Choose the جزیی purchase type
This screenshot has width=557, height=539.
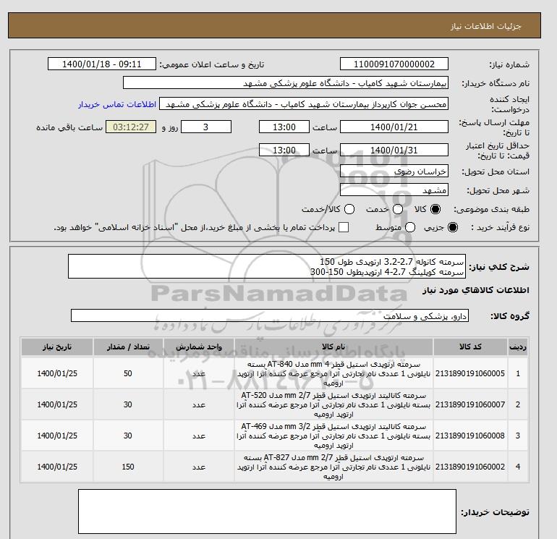[x=453, y=227]
